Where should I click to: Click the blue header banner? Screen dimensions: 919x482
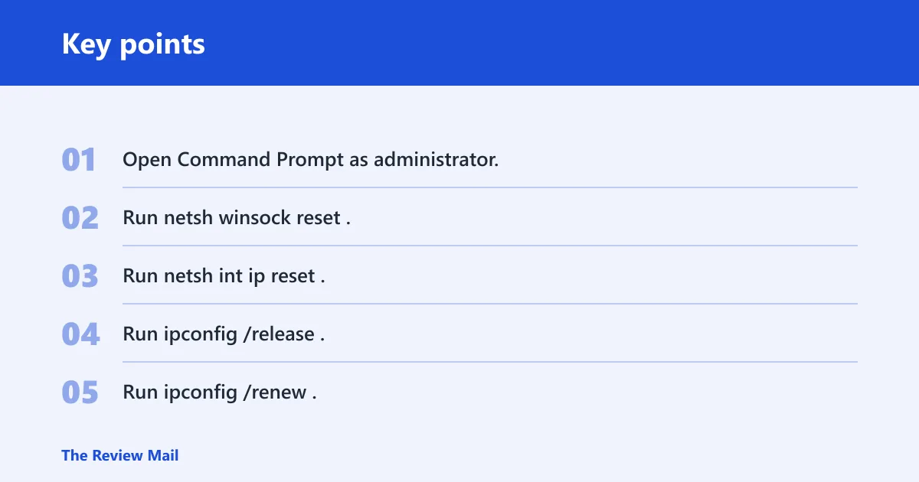click(x=459, y=43)
